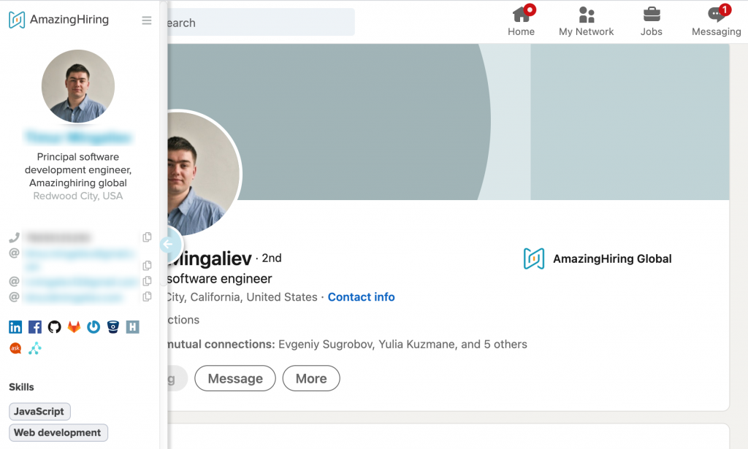Open My Network tab
748x449 pixels.
587,21
